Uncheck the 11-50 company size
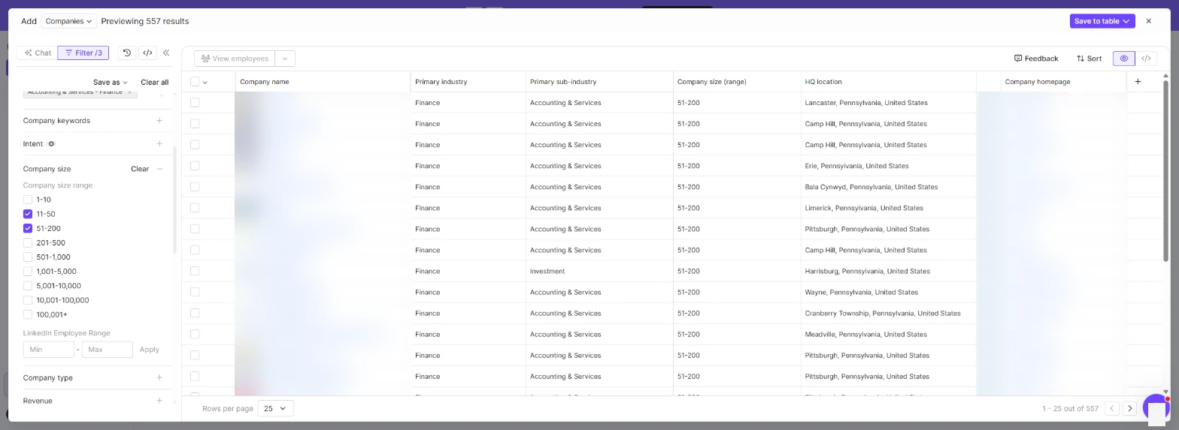The image size is (1179, 430). point(28,214)
